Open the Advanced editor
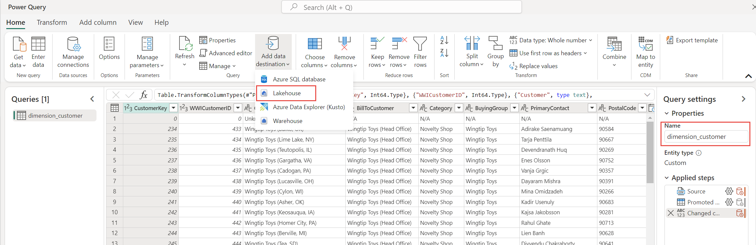The image size is (756, 245). tap(226, 53)
